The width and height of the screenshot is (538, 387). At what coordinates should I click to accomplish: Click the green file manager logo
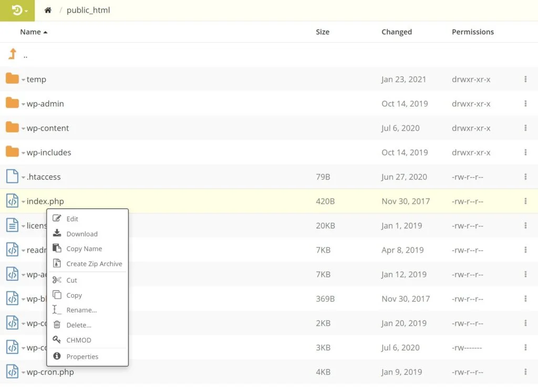pyautogui.click(x=16, y=10)
